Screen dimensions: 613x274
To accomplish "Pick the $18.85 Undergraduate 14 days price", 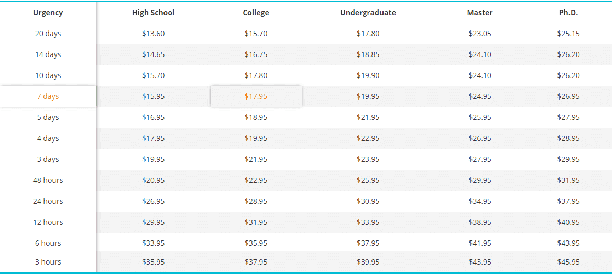I will tap(368, 54).
